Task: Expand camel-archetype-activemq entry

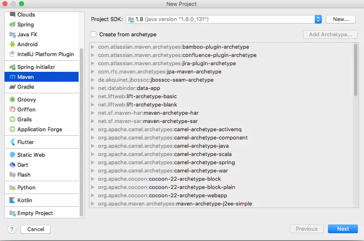Action: click(92, 130)
